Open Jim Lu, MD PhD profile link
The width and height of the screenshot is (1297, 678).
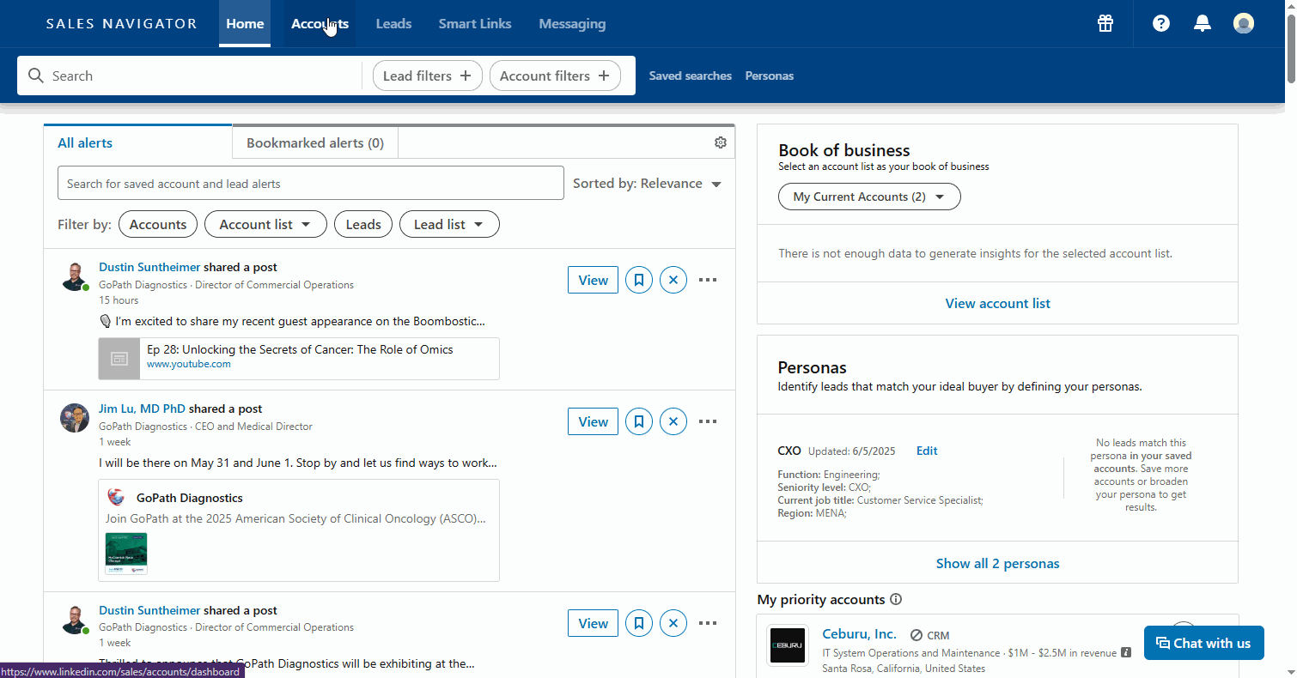[142, 409]
